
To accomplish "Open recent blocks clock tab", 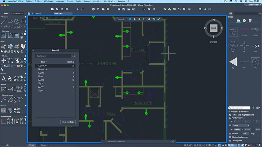I will 244,21.
